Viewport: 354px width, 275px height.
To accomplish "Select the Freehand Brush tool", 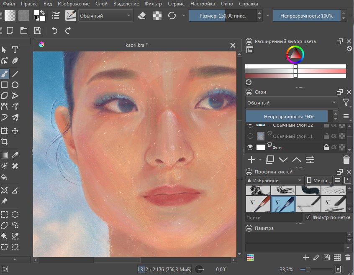I will click(4, 74).
